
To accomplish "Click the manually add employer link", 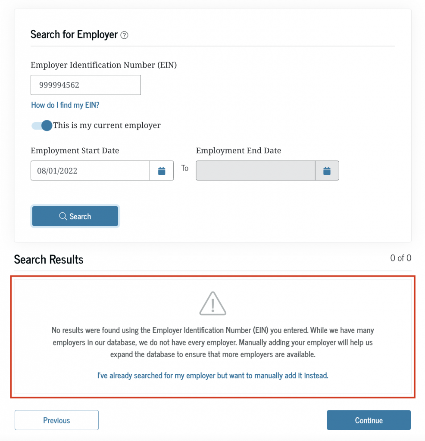I will 212,376.
